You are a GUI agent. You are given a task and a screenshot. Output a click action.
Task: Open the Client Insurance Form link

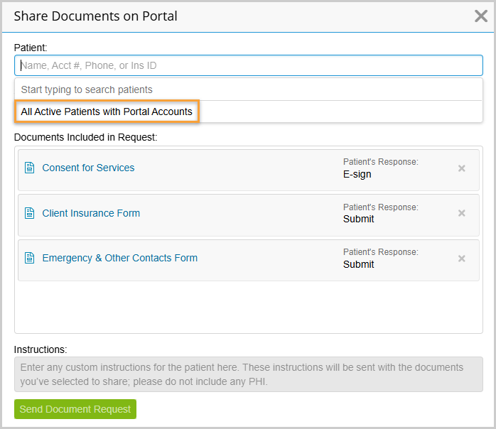tap(91, 213)
